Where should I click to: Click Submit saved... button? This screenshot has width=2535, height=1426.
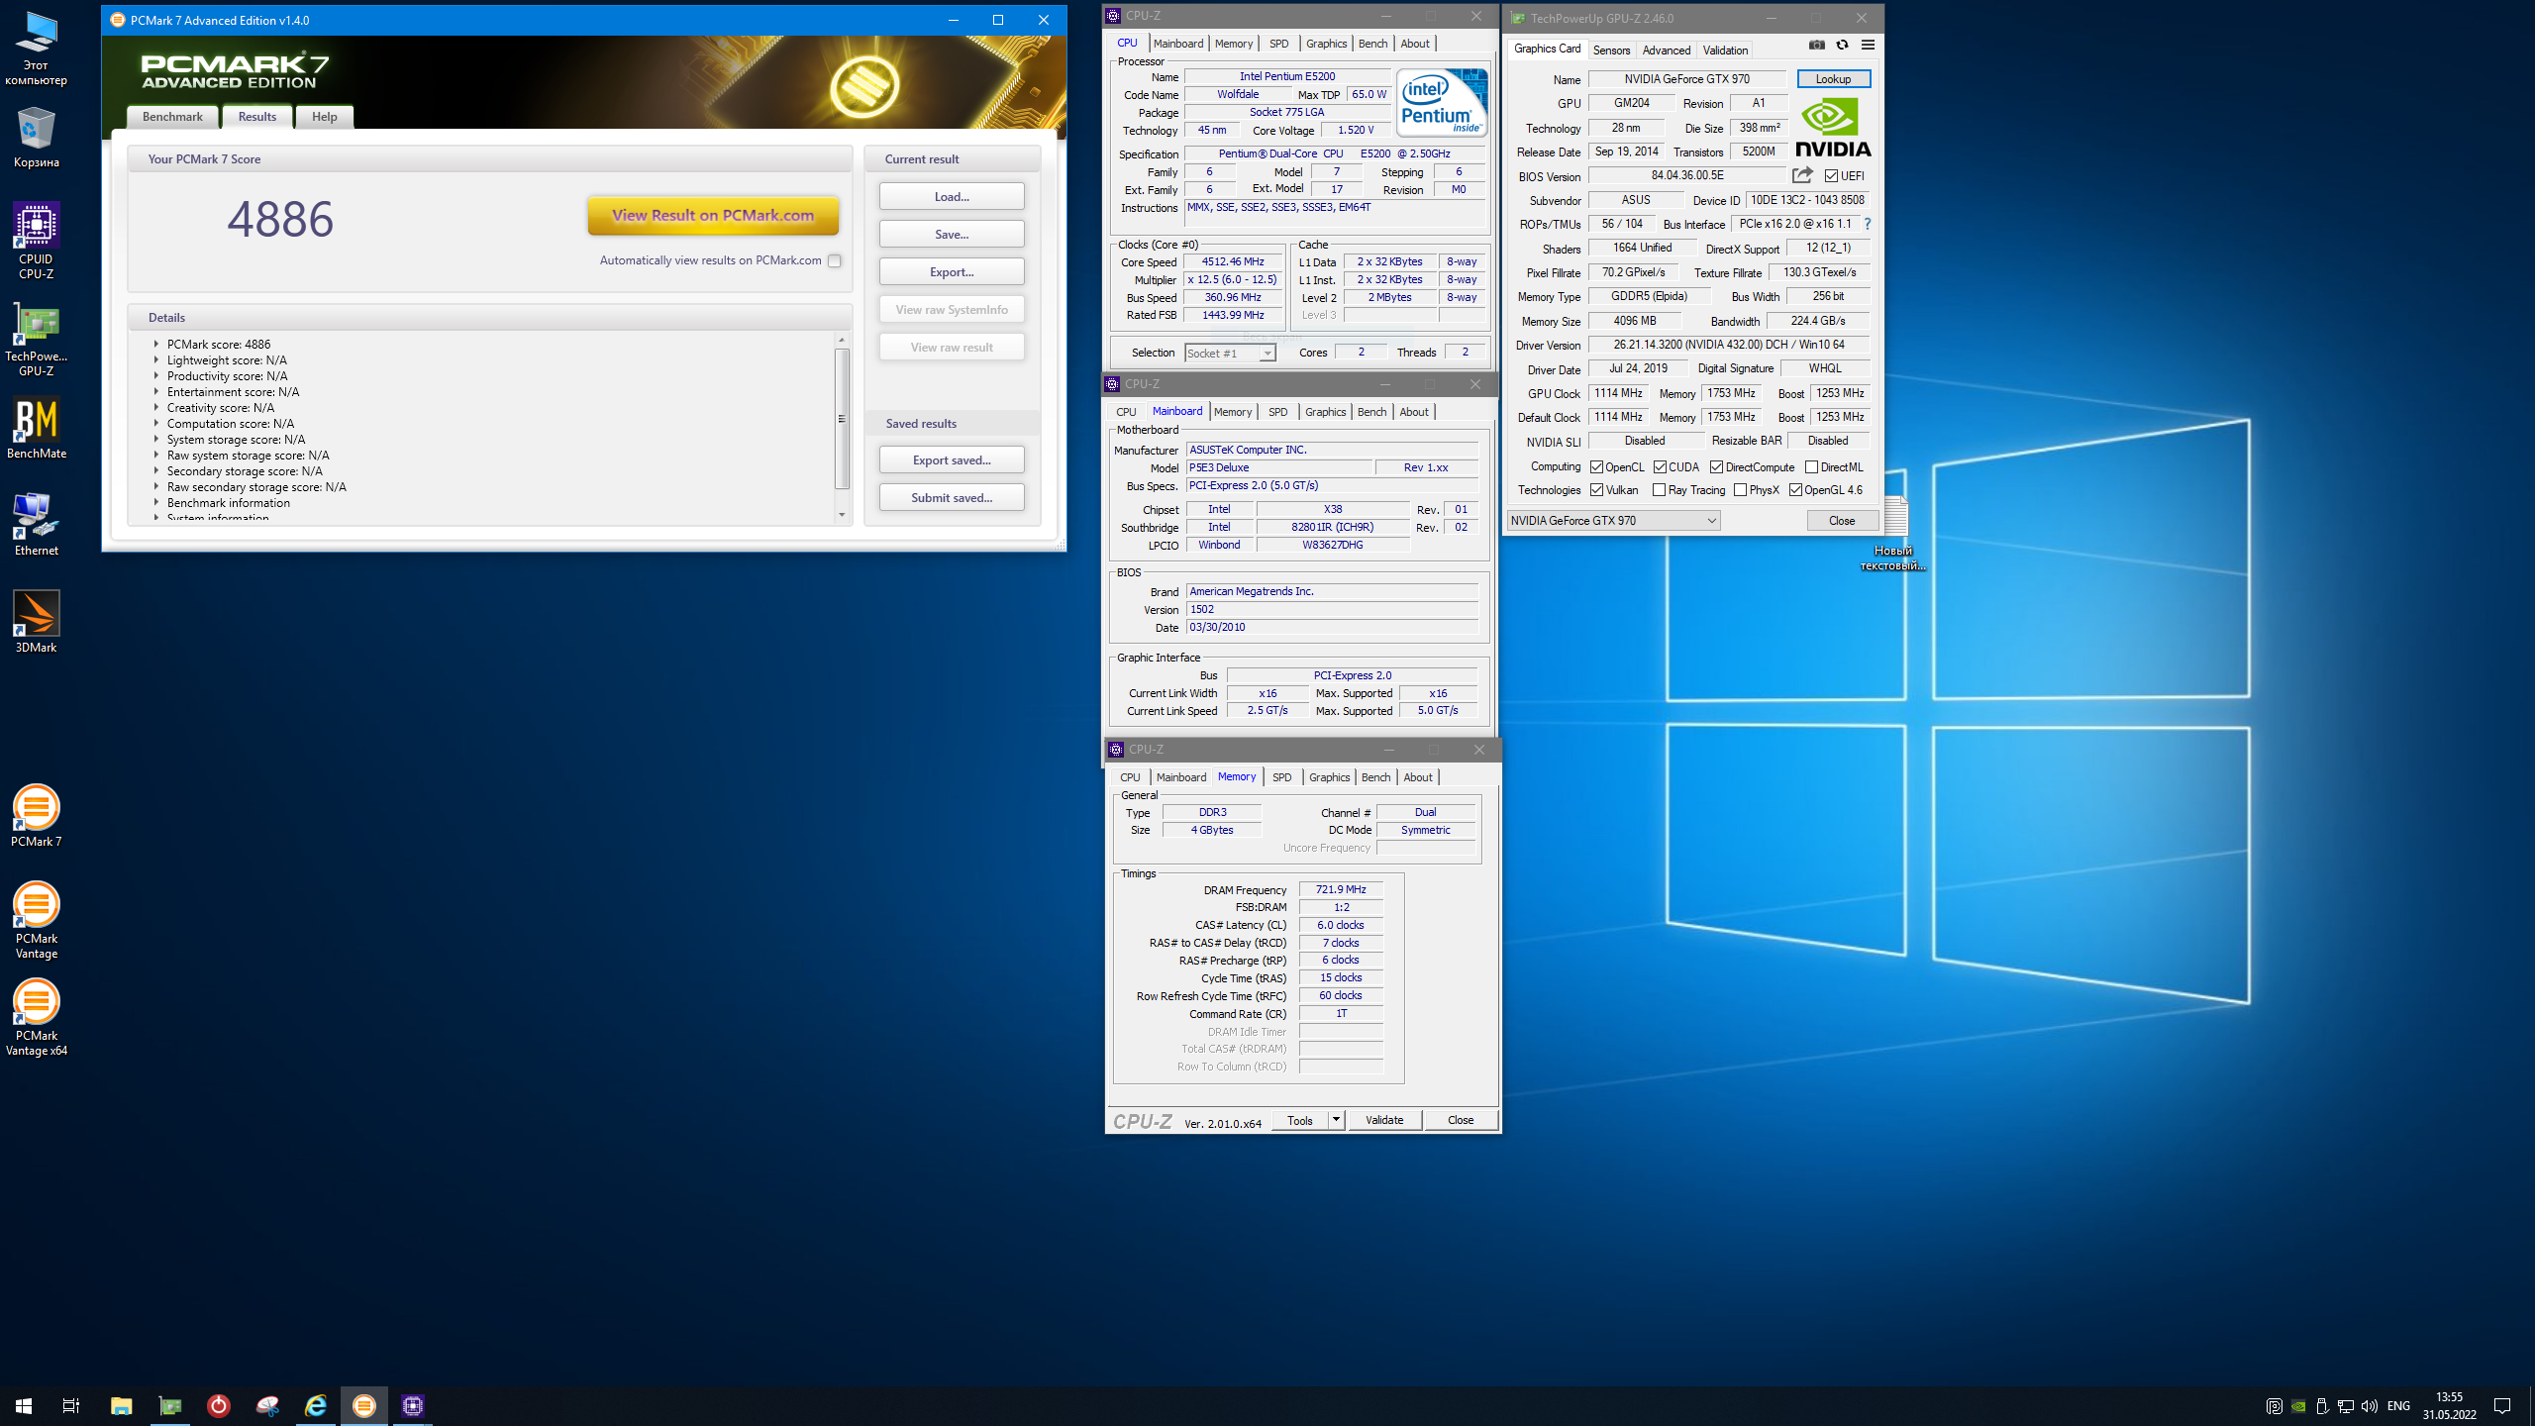952,498
